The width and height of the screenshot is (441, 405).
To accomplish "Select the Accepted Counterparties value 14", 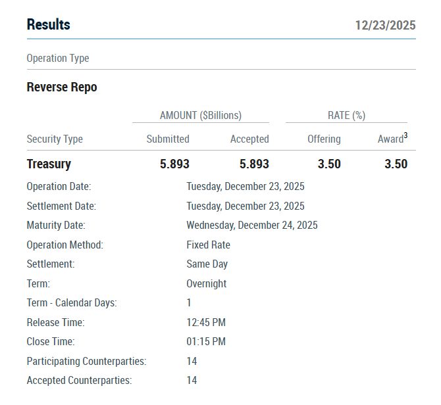I will click(192, 381).
